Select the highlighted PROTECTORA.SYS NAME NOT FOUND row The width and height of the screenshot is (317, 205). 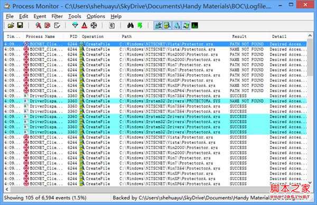155,101
